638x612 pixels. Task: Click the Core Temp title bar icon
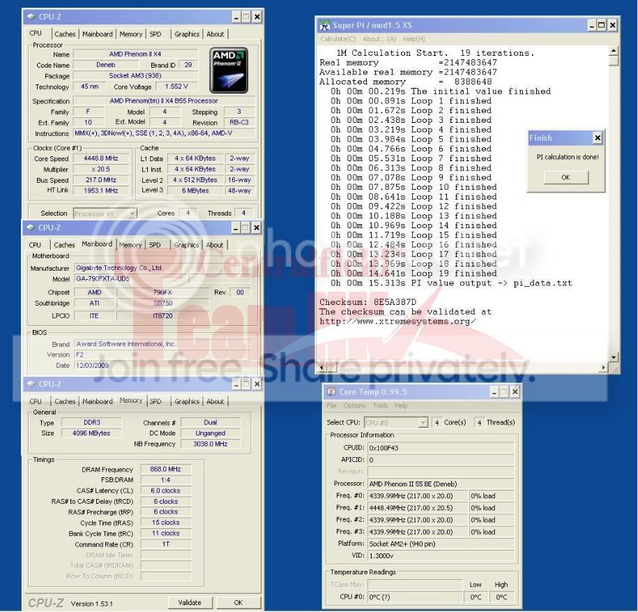coord(332,392)
